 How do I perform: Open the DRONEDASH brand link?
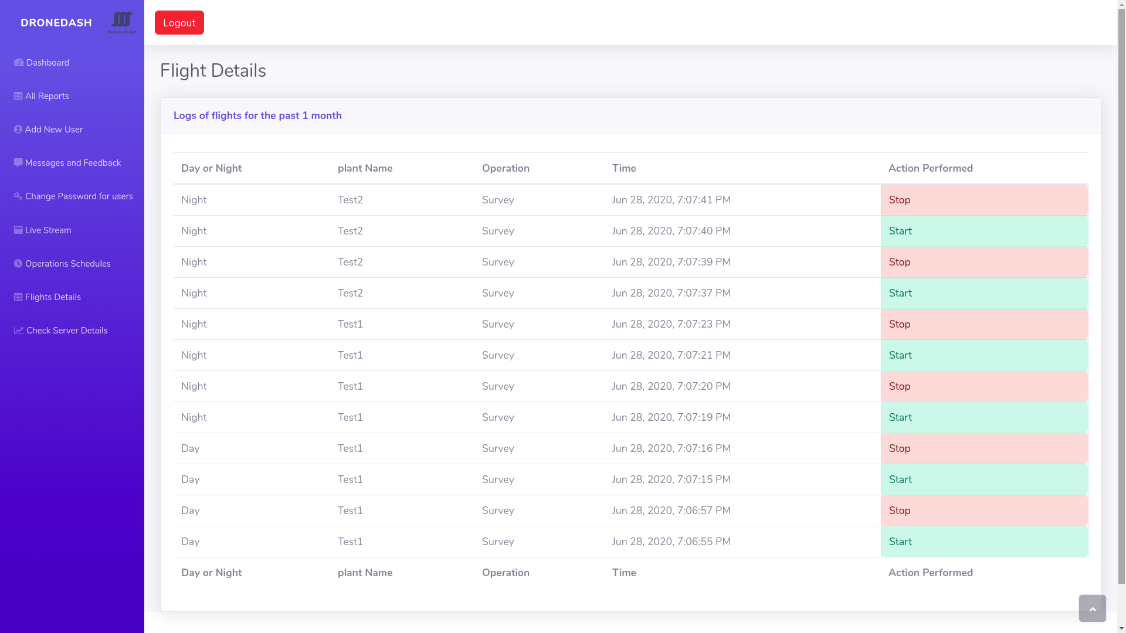[x=56, y=23]
